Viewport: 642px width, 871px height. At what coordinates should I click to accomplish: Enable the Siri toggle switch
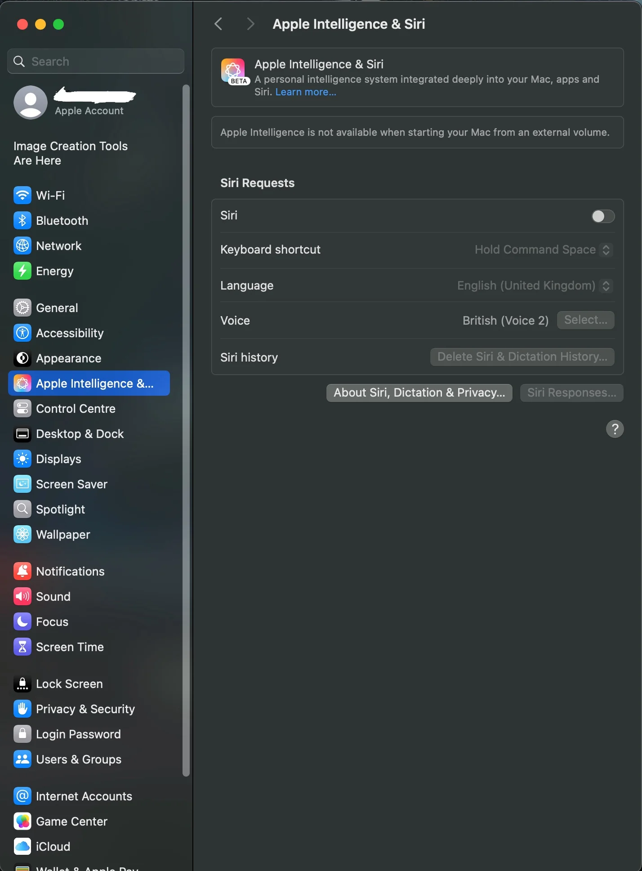(603, 216)
